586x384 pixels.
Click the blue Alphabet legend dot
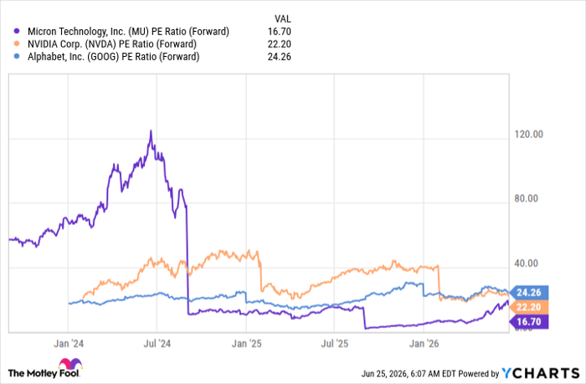tap(17, 57)
